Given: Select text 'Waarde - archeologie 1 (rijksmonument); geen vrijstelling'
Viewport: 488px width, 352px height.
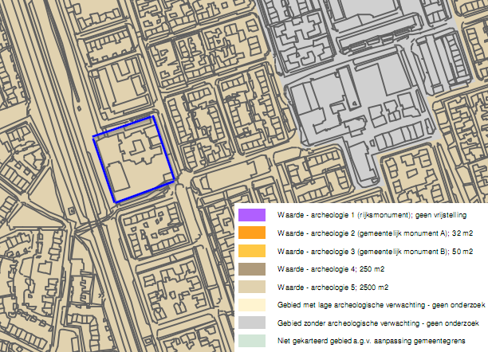Looking at the screenshot, I should 372,215.
